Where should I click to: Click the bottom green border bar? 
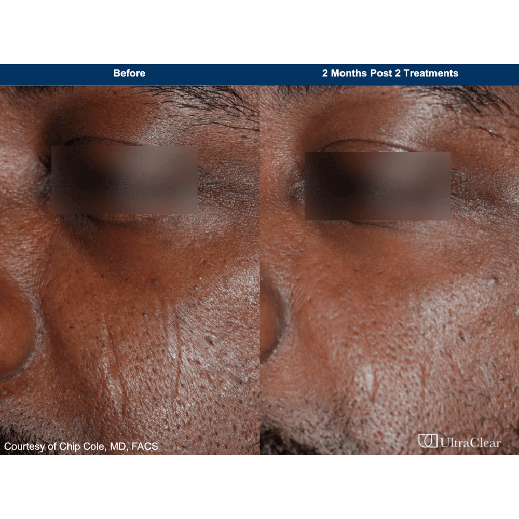[259, 487]
